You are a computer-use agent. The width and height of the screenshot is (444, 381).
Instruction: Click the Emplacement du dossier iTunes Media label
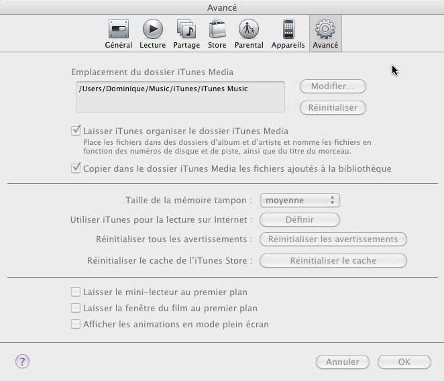coord(152,72)
